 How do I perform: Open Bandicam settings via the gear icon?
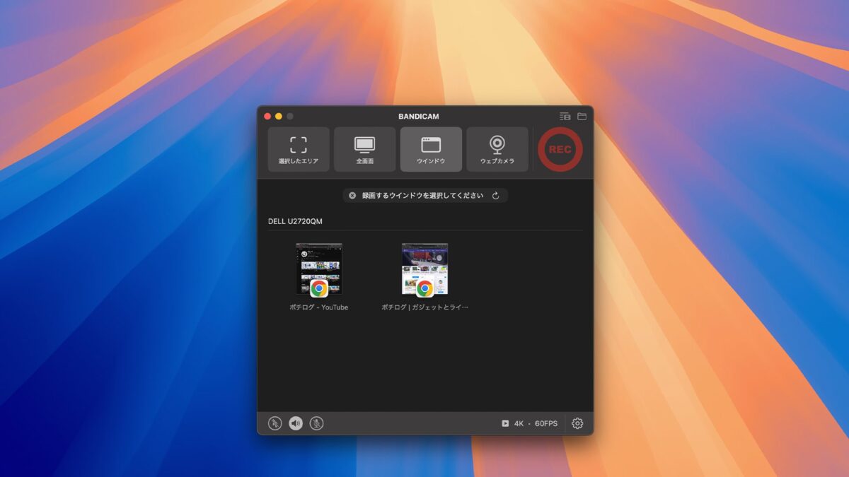coord(578,423)
